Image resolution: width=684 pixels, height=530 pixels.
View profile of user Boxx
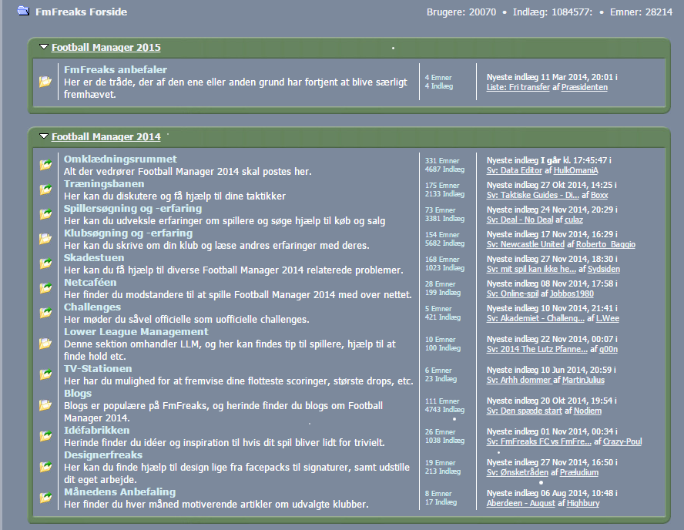(599, 195)
